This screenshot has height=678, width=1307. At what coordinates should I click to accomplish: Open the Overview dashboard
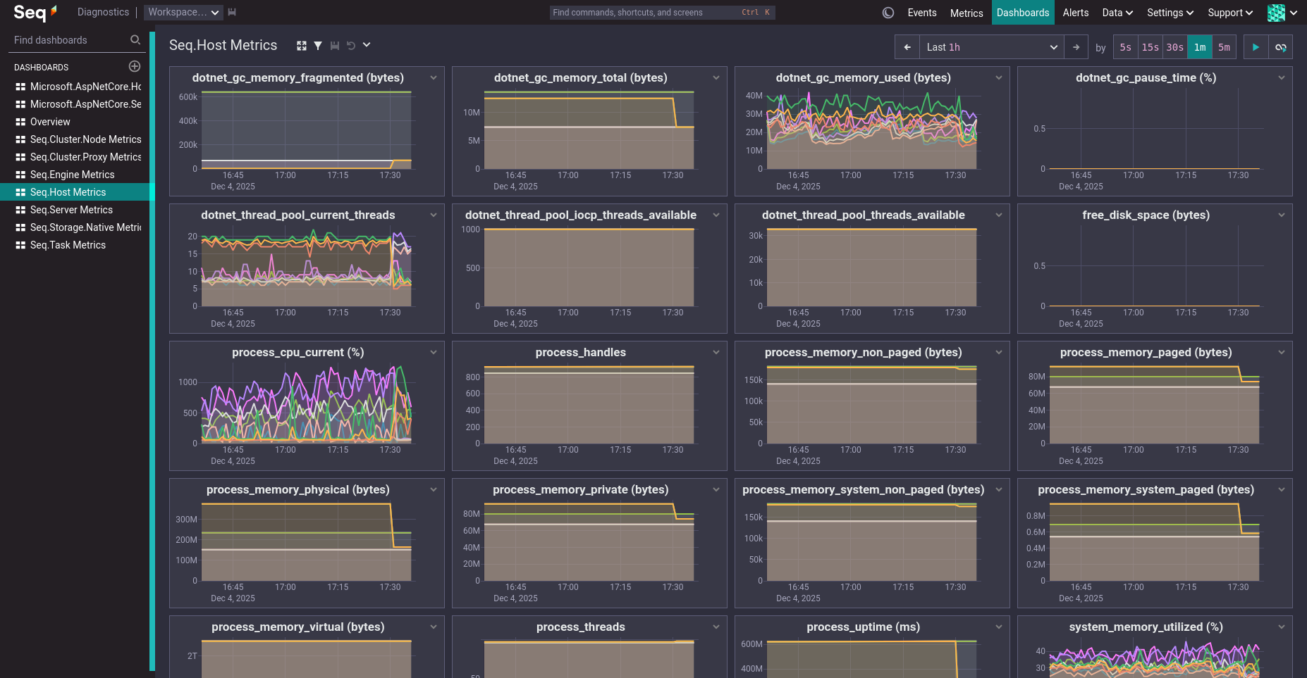[x=49, y=122]
